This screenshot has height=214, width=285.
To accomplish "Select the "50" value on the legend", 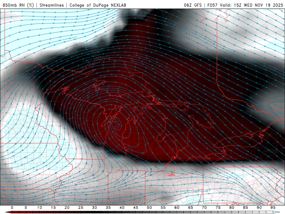I will 149,208.
